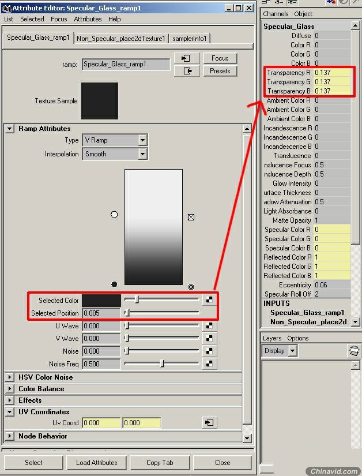
Task: Click the new layer icon in Layers panel
Action: coord(354,351)
